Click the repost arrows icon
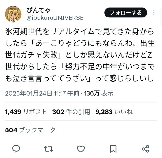 (x=49, y=149)
